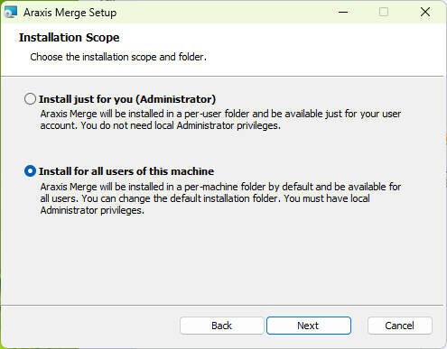Click the "Install just for you (Administrator)" label
Viewport: 447px width, 349px height.
tap(127, 99)
